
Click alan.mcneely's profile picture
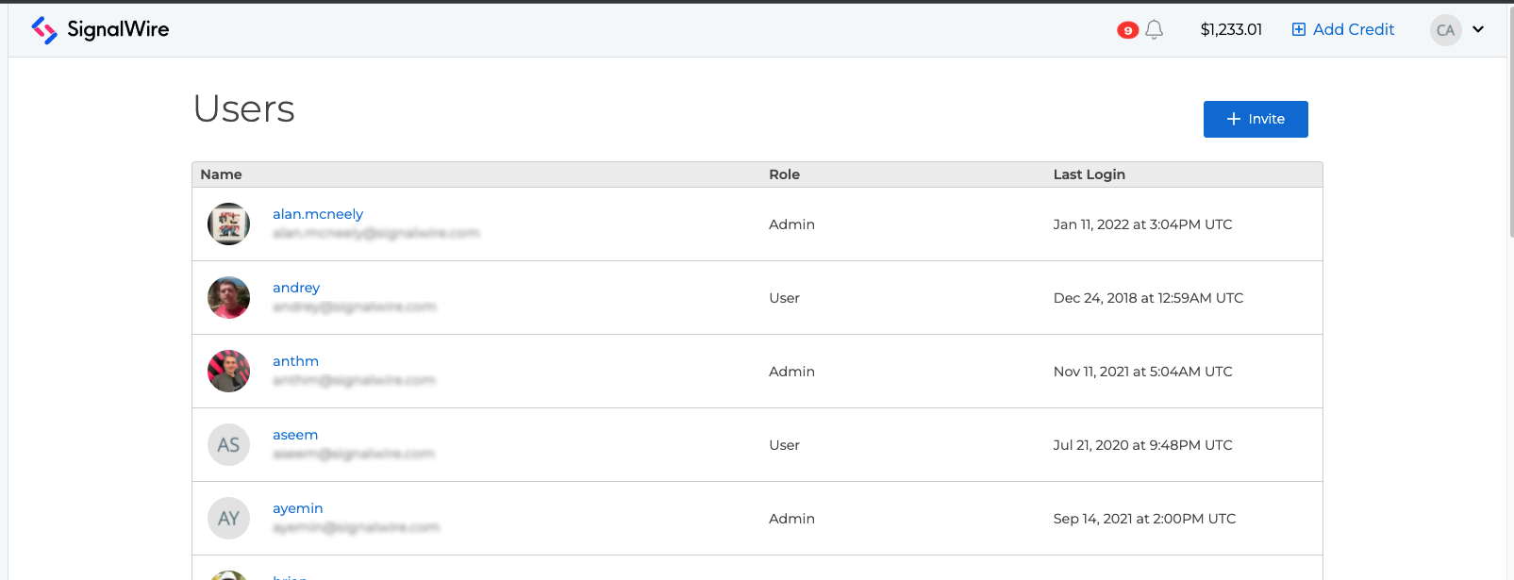click(x=228, y=224)
